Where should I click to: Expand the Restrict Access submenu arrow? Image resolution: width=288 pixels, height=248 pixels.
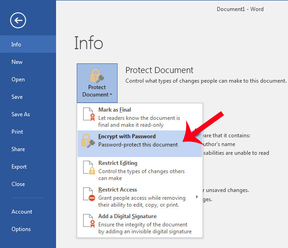[197, 197]
